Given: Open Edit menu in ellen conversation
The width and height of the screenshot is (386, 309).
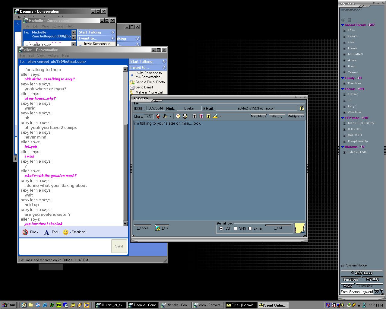Looking at the screenshot, I should pyautogui.click(x=31, y=56).
